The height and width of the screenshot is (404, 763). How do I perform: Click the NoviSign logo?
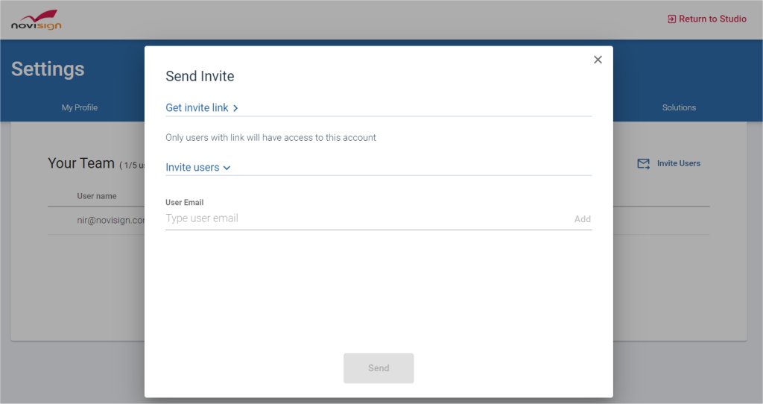coord(37,20)
